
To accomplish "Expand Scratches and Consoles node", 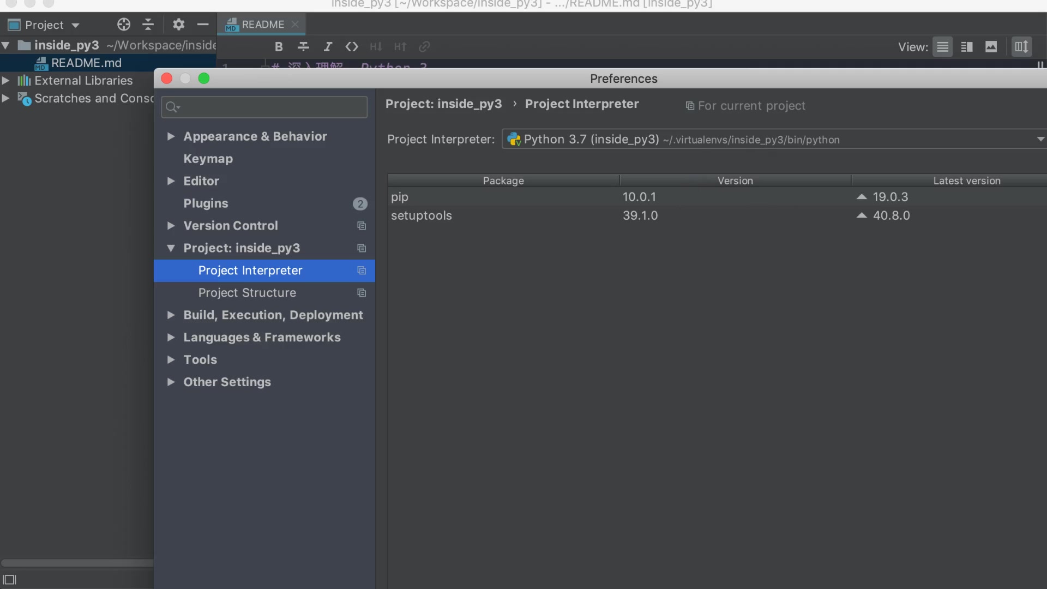I will point(5,99).
